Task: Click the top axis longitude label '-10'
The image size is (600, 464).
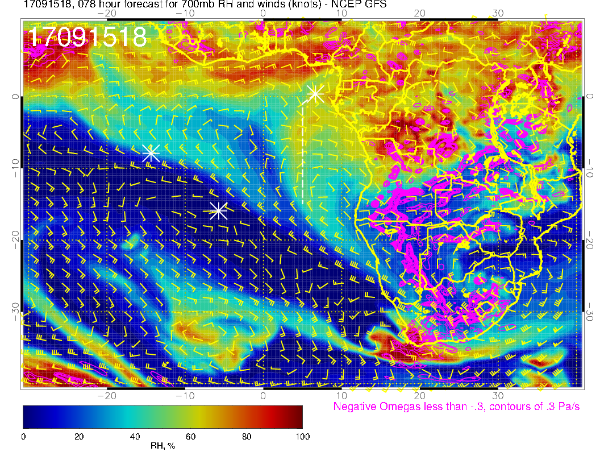Action: (185, 13)
